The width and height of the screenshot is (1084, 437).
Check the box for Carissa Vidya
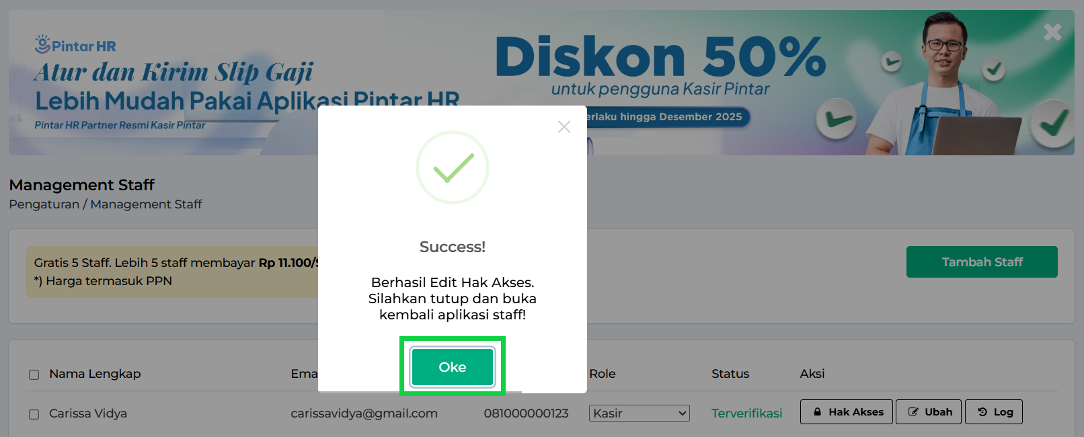click(x=34, y=414)
